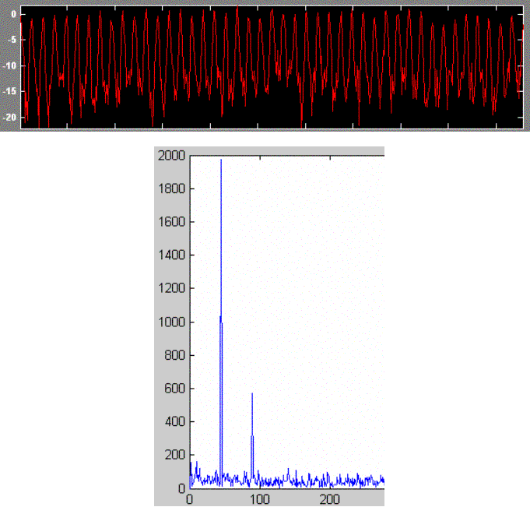
Task: Select the -15 label on the red waveform axis
Action: coord(9,91)
